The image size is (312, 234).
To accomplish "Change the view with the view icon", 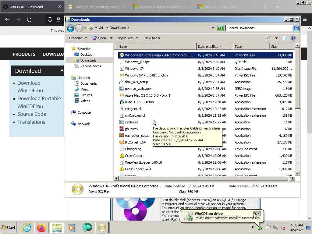I will (269, 38).
